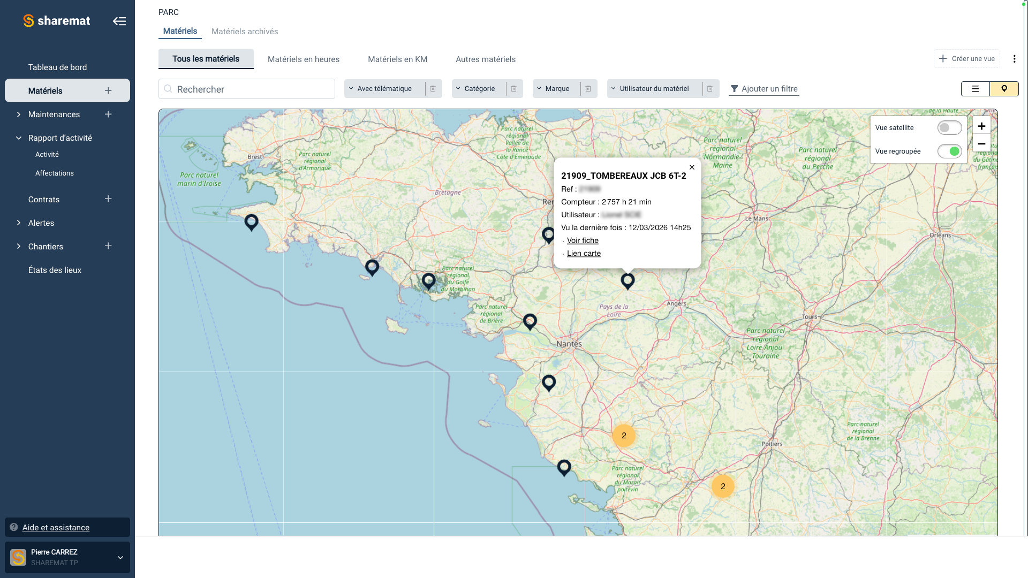Open the Pierre CARREZ account menu
Image resolution: width=1028 pixels, height=578 pixels.
click(120, 557)
